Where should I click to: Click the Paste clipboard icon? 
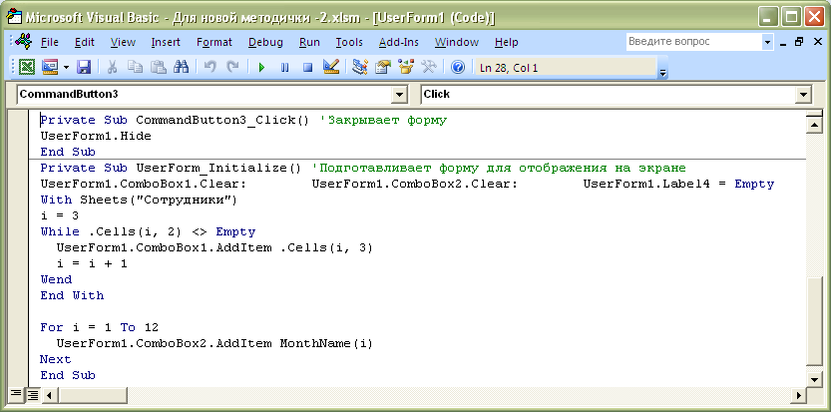[158, 68]
